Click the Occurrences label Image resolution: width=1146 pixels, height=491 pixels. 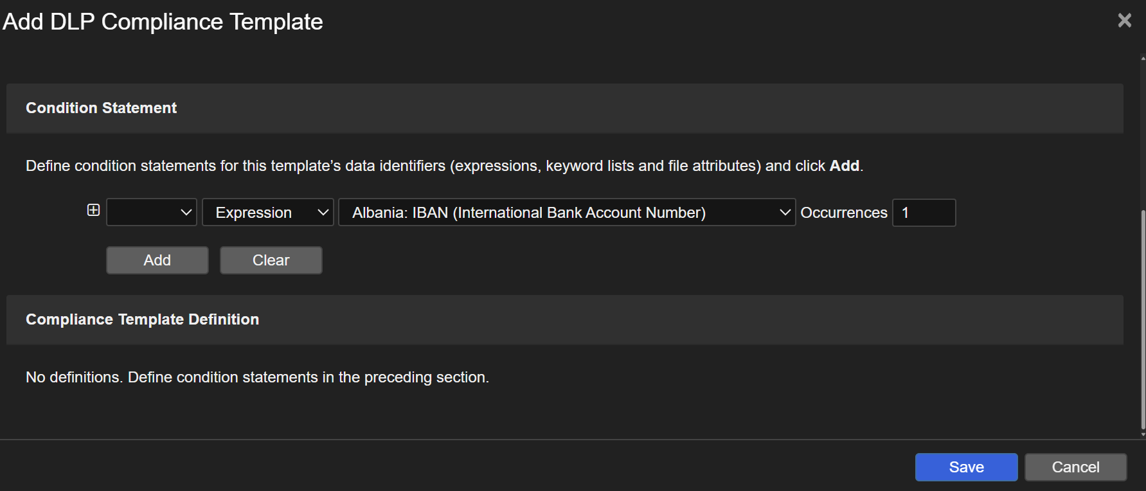[x=843, y=213]
